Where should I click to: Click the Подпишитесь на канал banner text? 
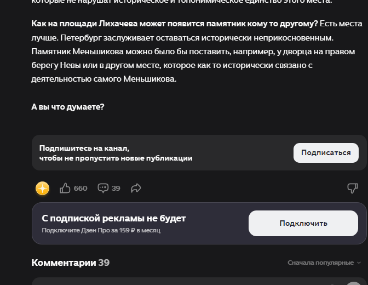[x=116, y=153]
